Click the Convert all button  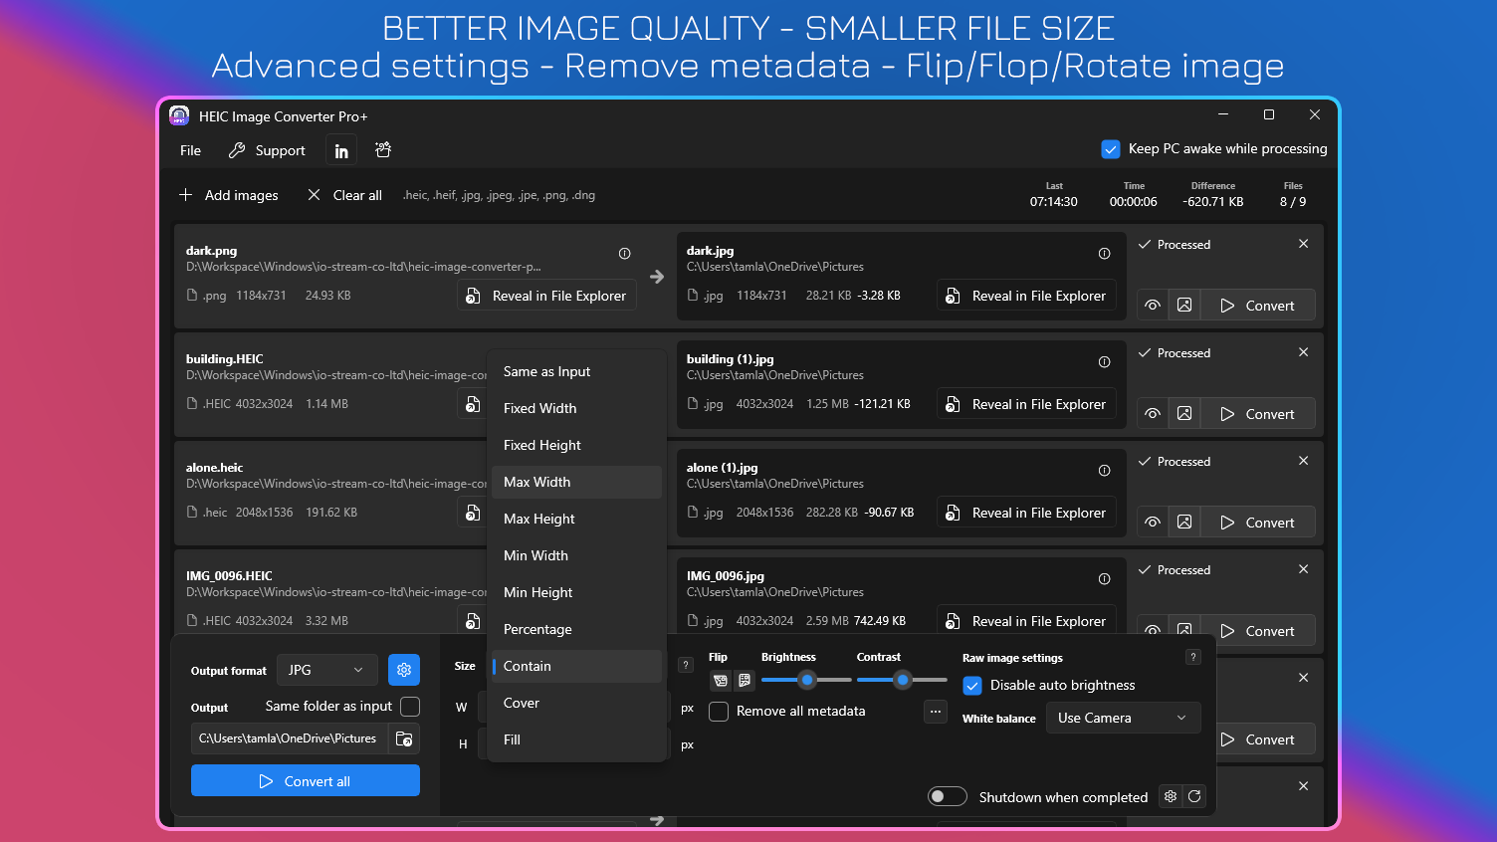click(306, 781)
